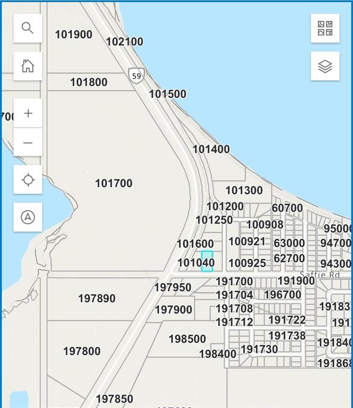The height and width of the screenshot is (408, 353).
Task: Select parcel 197850
Action: tap(114, 398)
